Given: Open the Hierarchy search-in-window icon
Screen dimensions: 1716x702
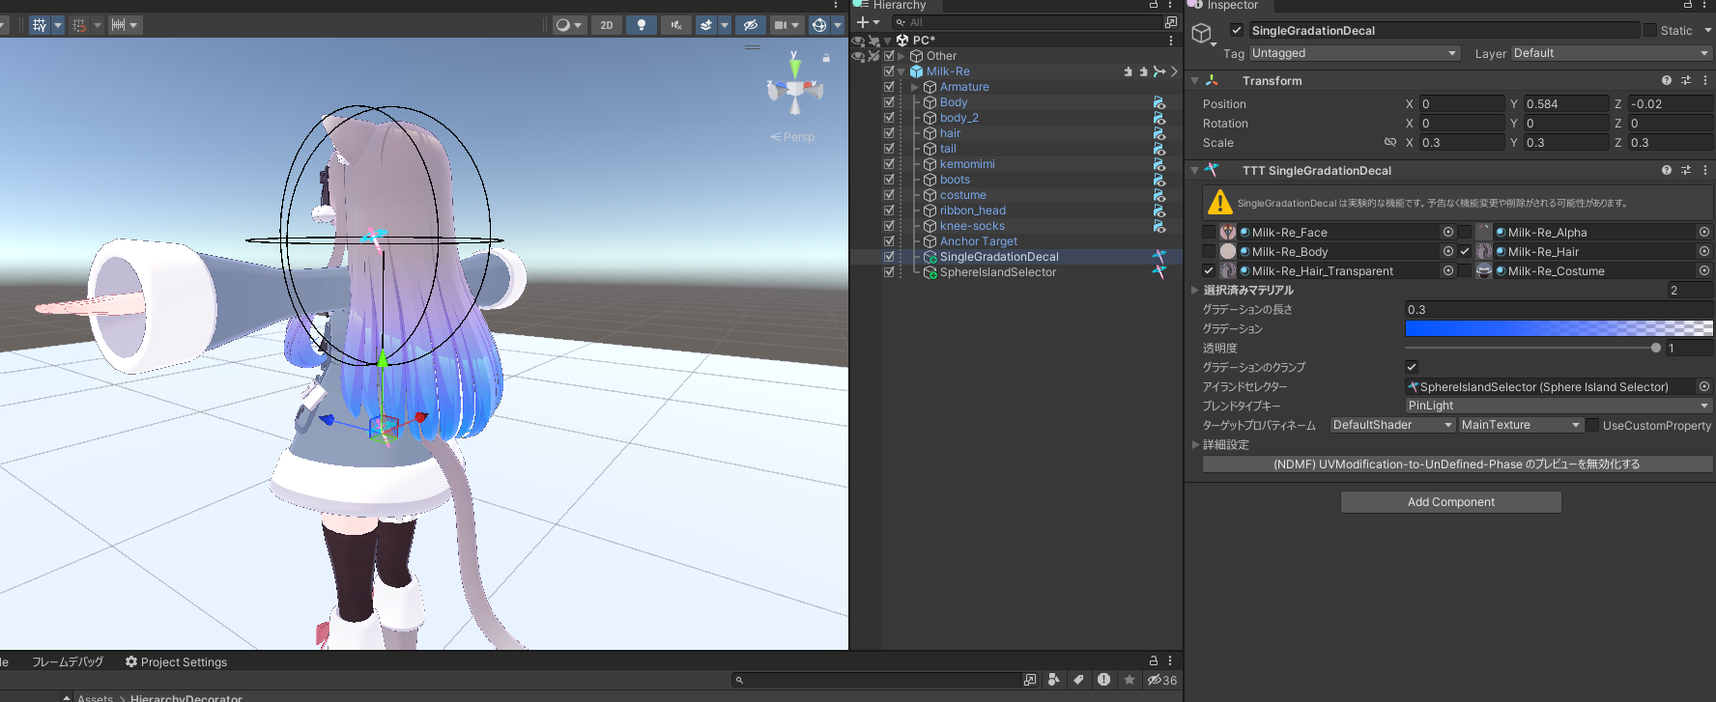Looking at the screenshot, I should 1171,22.
